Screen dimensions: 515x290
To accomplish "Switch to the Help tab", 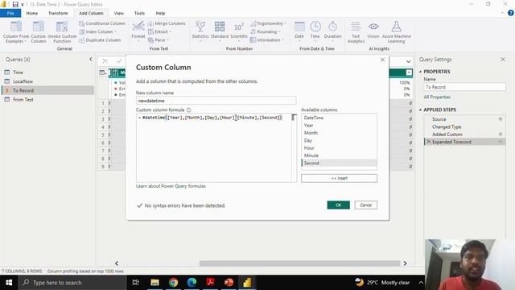I will click(x=160, y=13).
